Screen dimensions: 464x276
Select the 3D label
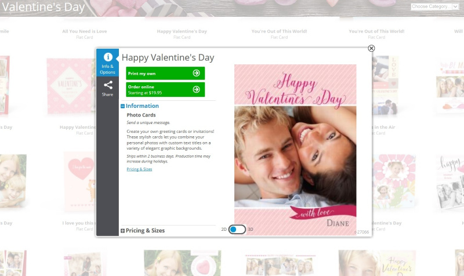click(251, 229)
